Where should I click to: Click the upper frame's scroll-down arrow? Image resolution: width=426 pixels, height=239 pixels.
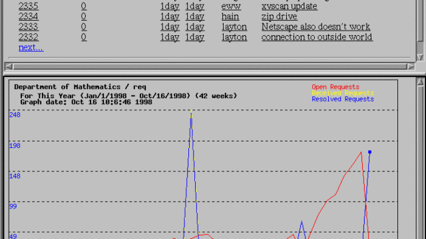(x=420, y=57)
